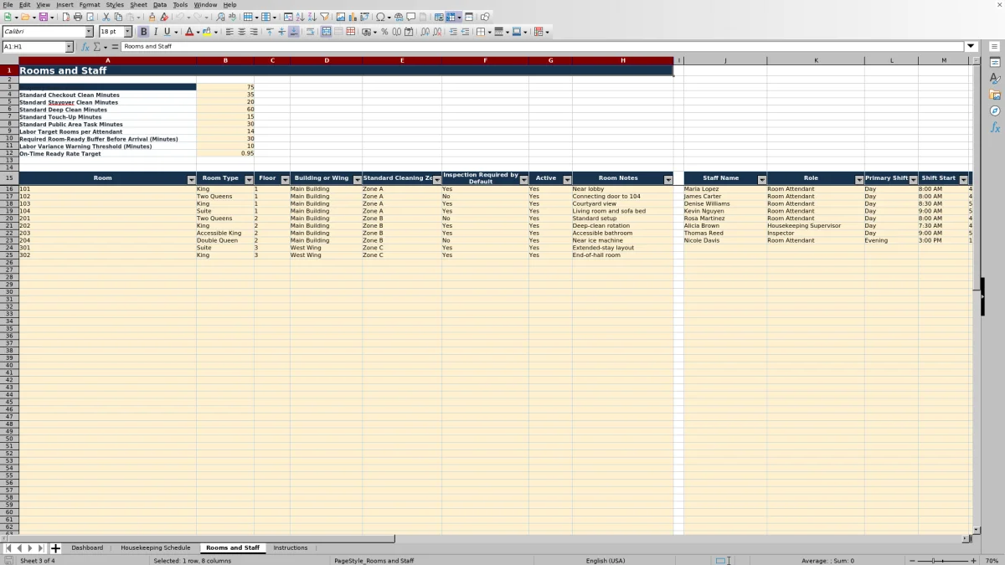Click the formula input line
This screenshot has width=1005, height=565.
(x=543, y=47)
